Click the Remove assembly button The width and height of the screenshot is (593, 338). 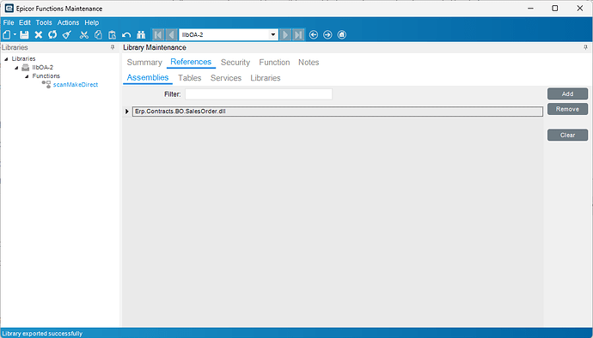(567, 109)
